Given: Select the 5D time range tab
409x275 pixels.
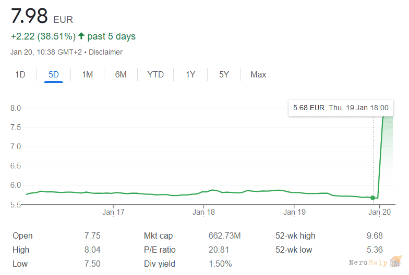Looking at the screenshot, I should point(53,75).
